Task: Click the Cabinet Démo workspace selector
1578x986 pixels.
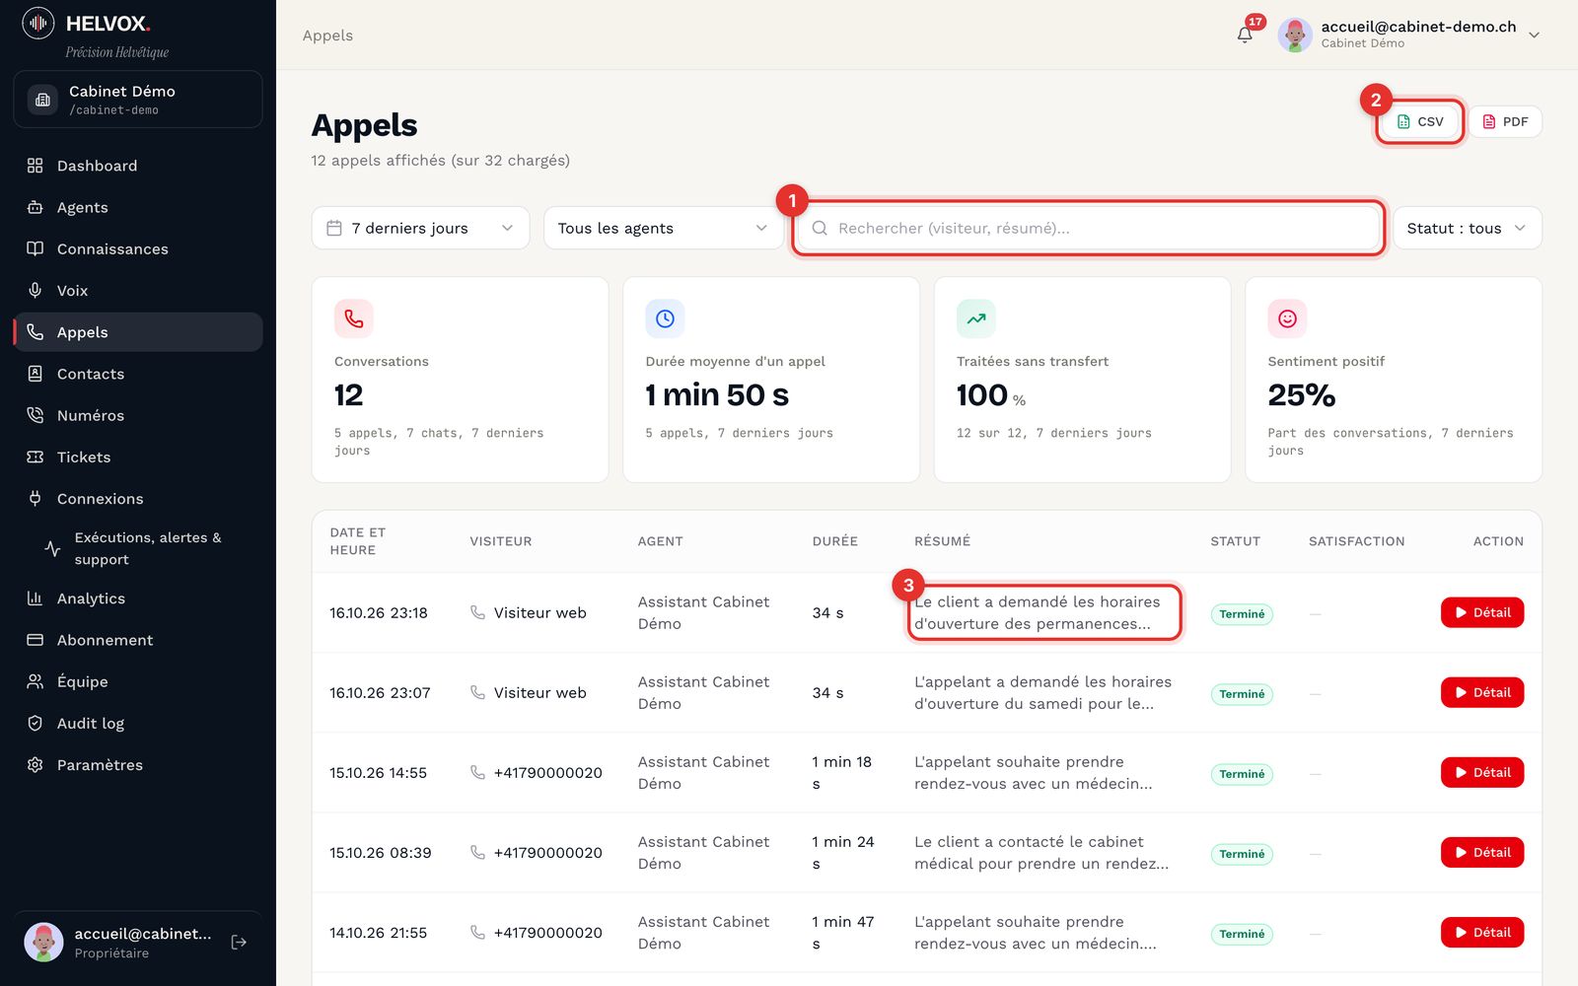Action: coord(138,100)
